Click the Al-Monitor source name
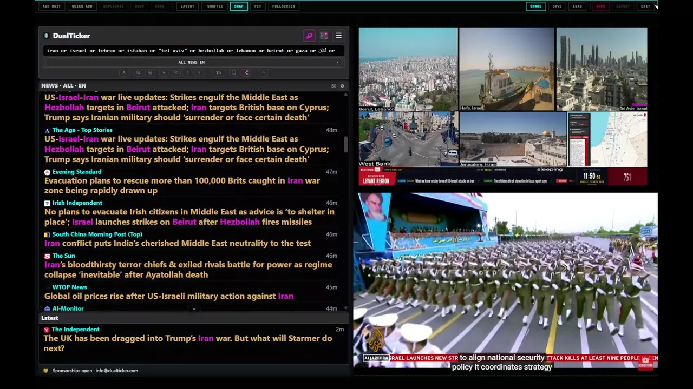Image resolution: width=693 pixels, height=389 pixels. [x=68, y=309]
